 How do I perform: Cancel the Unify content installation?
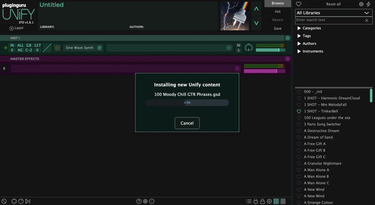click(x=187, y=123)
